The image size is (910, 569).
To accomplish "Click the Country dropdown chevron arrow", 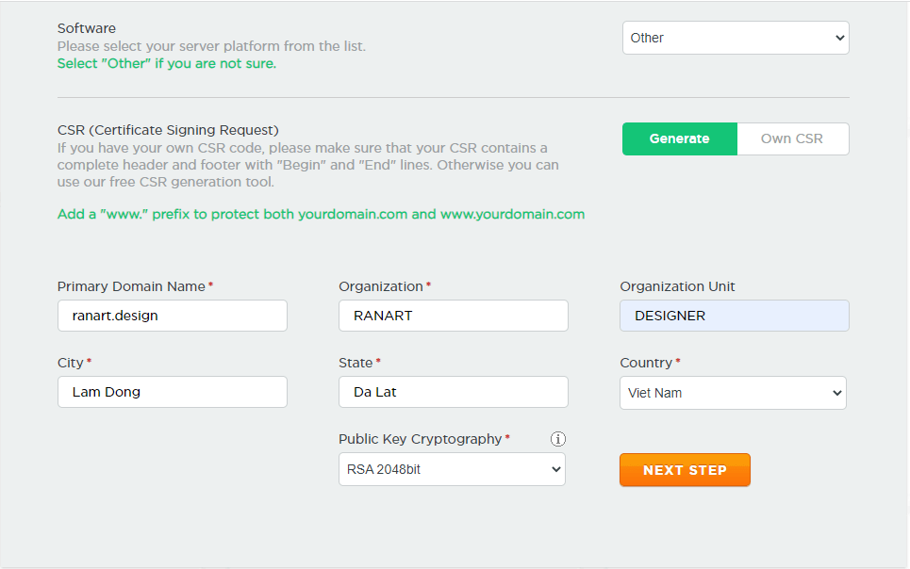I will pos(836,393).
